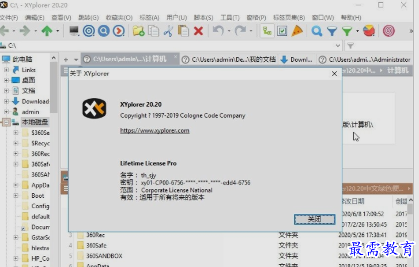Select the admin user folder in the tree

(x=30, y=112)
